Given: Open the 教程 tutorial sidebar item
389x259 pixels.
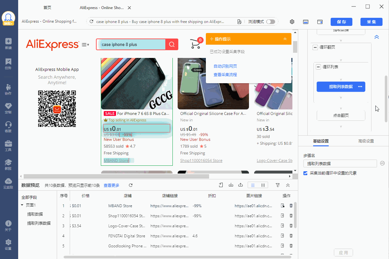Looking at the screenshot, I should (8, 164).
